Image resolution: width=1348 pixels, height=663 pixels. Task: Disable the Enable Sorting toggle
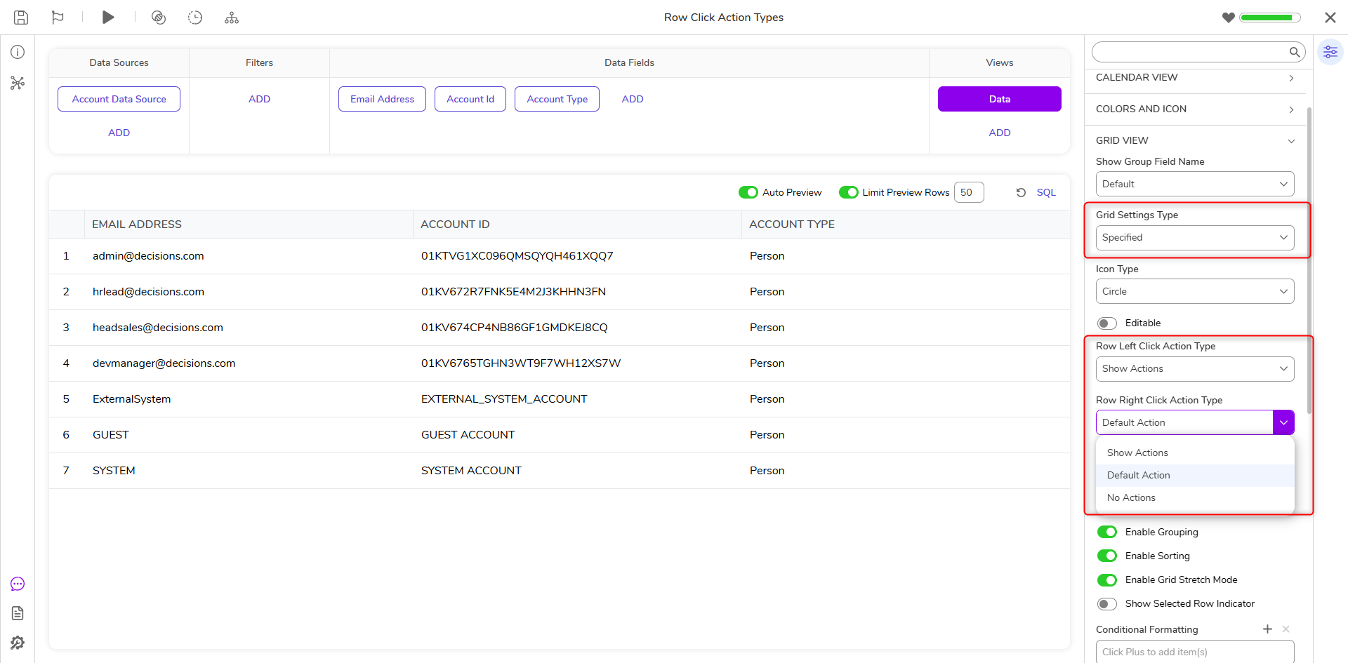click(1107, 556)
